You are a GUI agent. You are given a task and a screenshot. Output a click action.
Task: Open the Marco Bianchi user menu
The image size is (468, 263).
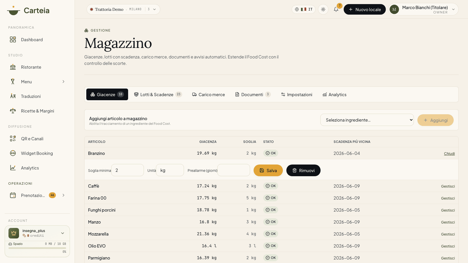point(424,9)
